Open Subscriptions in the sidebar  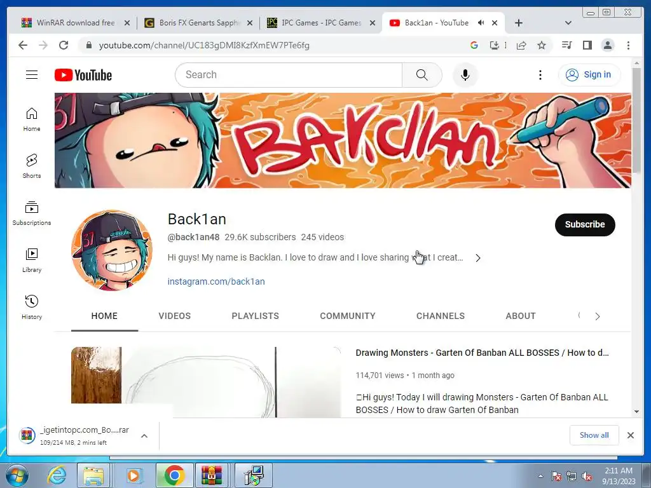pos(32,213)
